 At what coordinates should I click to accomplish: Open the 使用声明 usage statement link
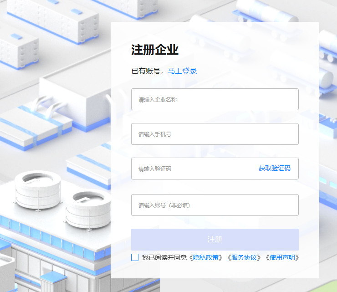(x=282, y=257)
